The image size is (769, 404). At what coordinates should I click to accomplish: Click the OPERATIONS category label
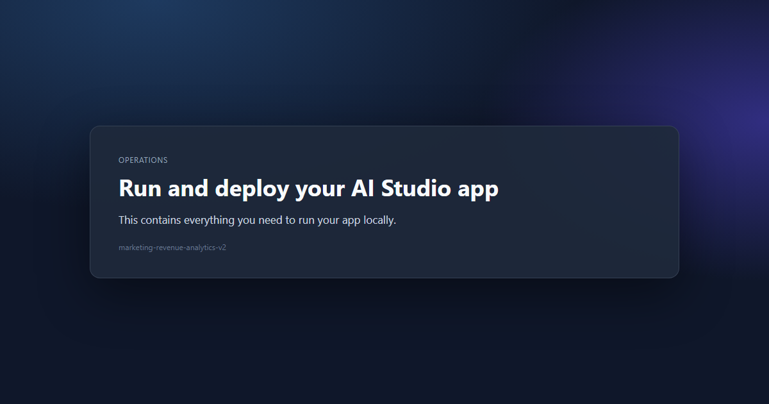[x=143, y=160]
